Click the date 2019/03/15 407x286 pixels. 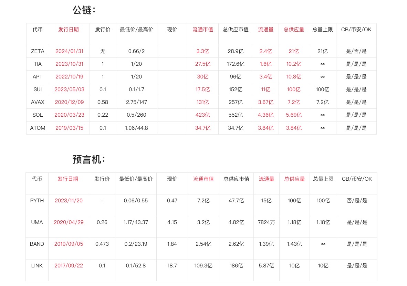point(69,128)
